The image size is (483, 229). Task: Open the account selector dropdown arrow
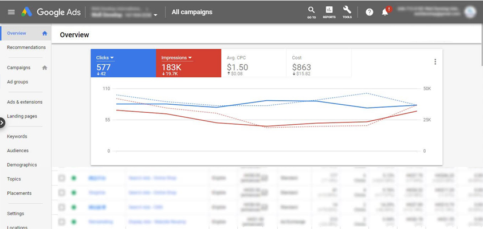click(x=155, y=15)
